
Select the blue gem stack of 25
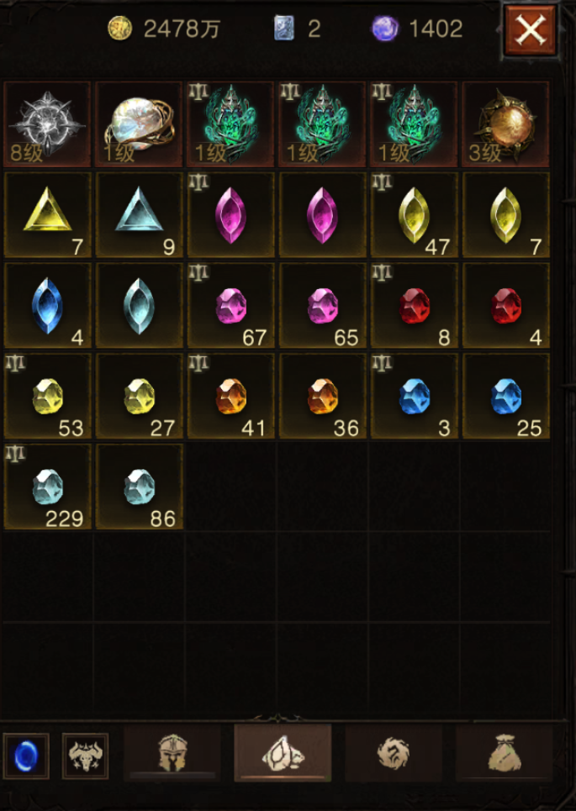[505, 396]
